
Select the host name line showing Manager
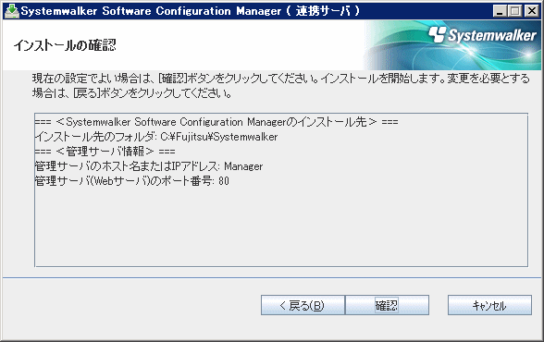pos(149,166)
